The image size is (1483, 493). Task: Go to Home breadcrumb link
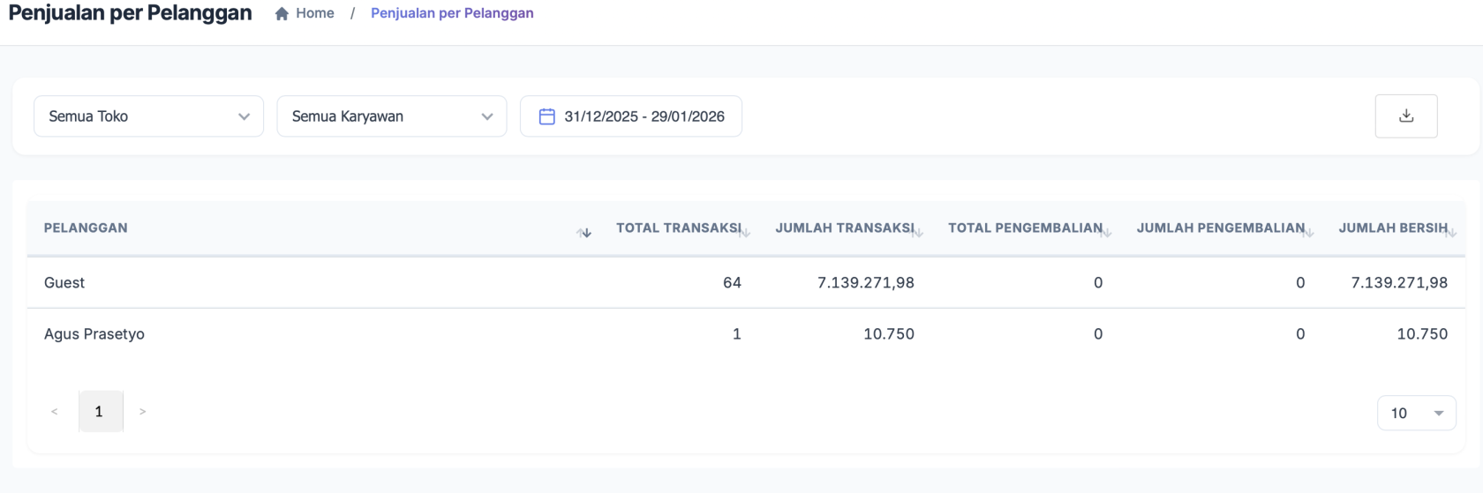[314, 13]
